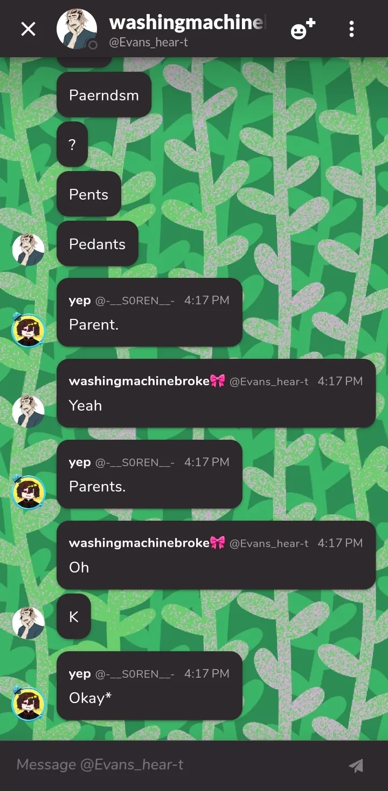Open the @Evans_hear-t handle in the header
Viewport: 388px width, 791px height.
coord(149,42)
